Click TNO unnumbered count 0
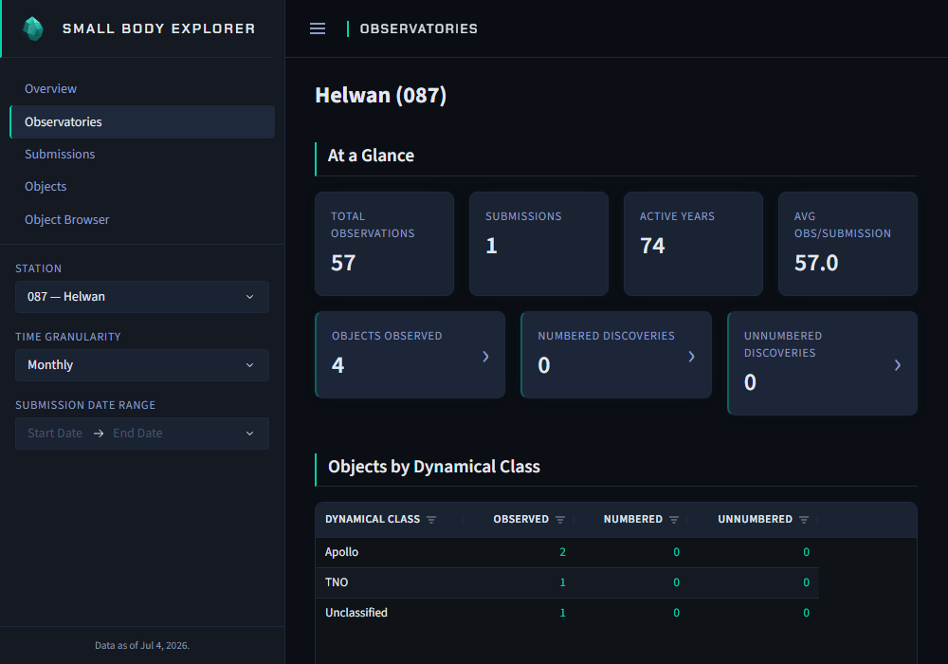Screen dimensions: 948x664 tap(806, 582)
